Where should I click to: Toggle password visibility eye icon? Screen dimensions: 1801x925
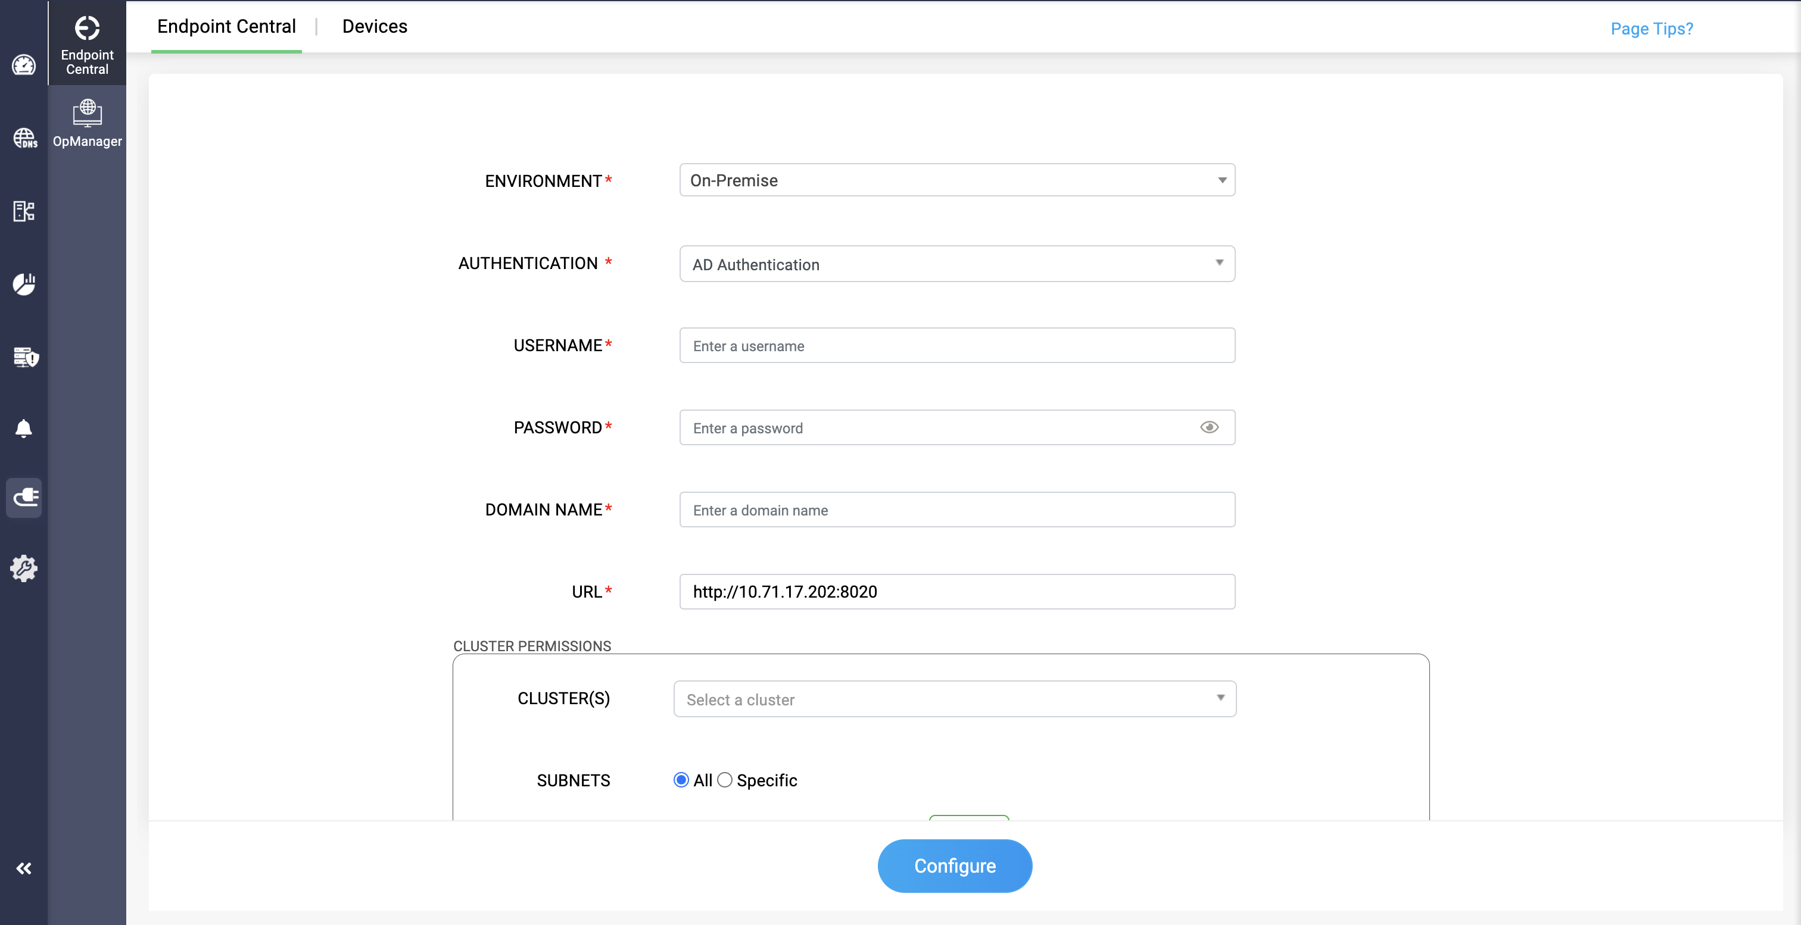pos(1209,427)
